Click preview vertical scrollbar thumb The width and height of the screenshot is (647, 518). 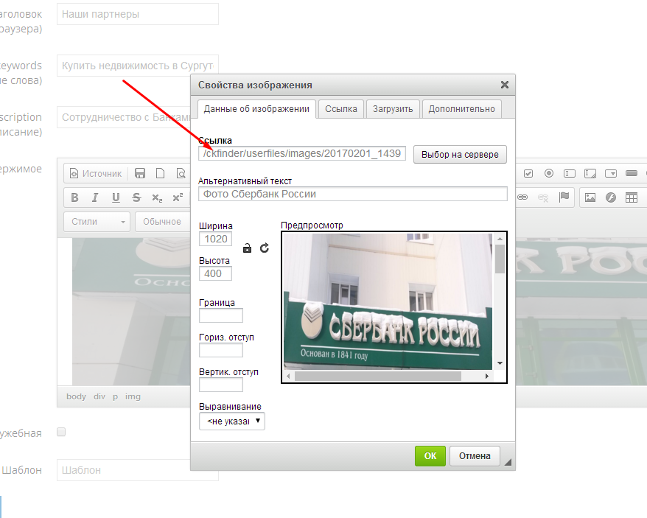click(500, 259)
